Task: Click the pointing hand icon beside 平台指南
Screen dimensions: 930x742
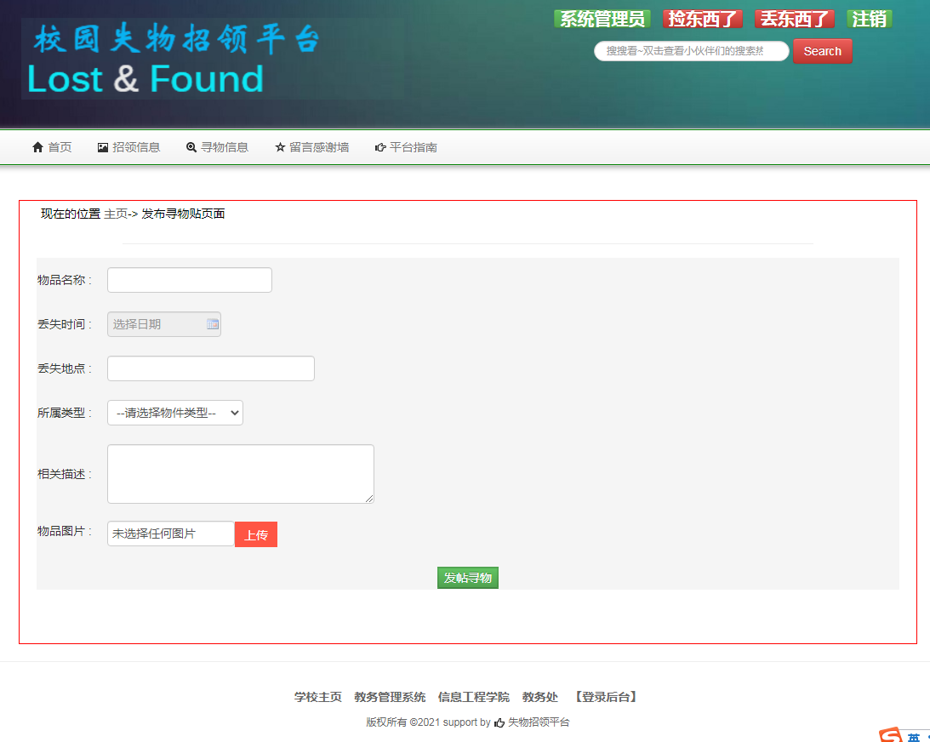Action: coord(380,147)
